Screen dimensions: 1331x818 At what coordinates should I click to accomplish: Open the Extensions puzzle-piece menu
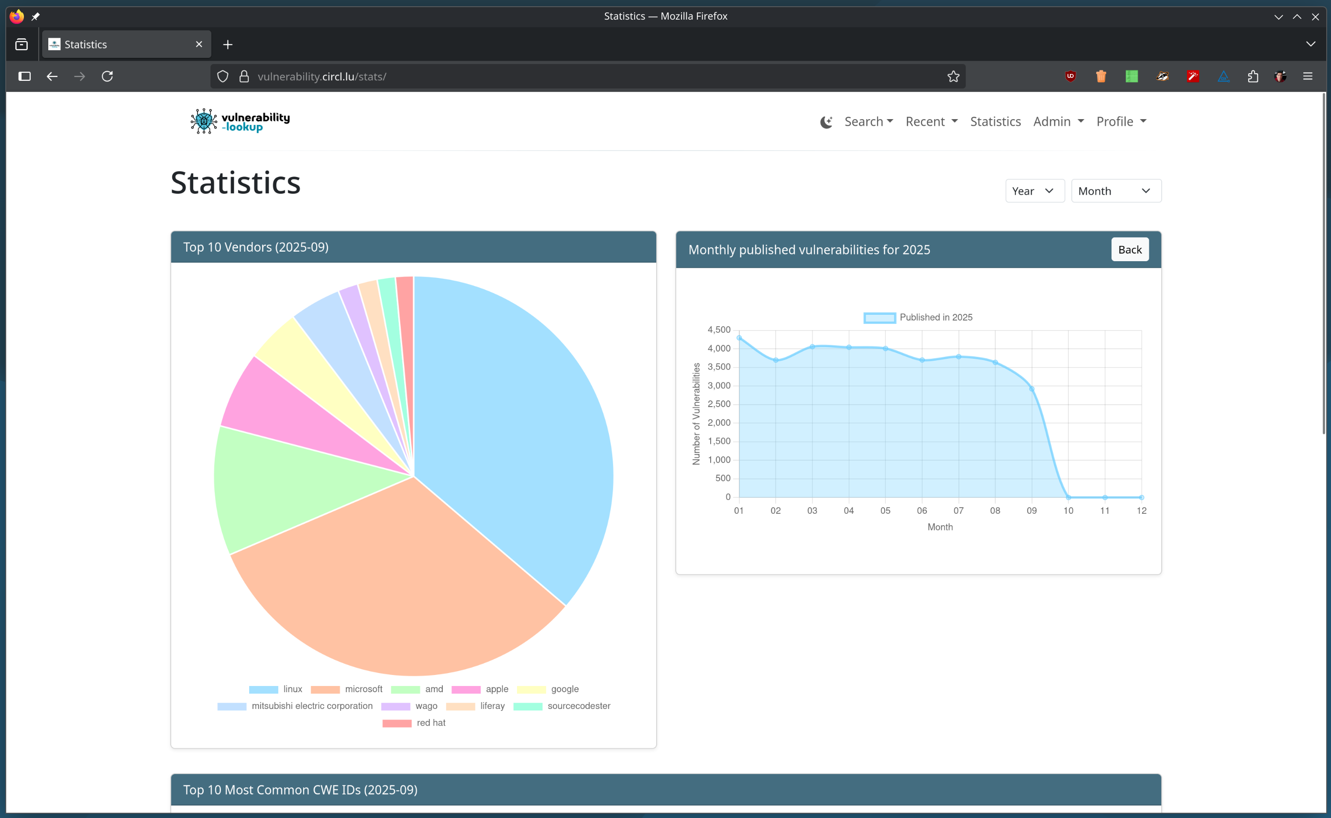[1253, 76]
